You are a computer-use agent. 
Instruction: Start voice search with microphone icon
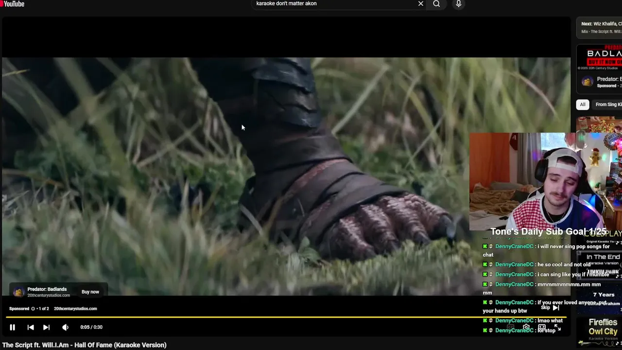click(458, 4)
